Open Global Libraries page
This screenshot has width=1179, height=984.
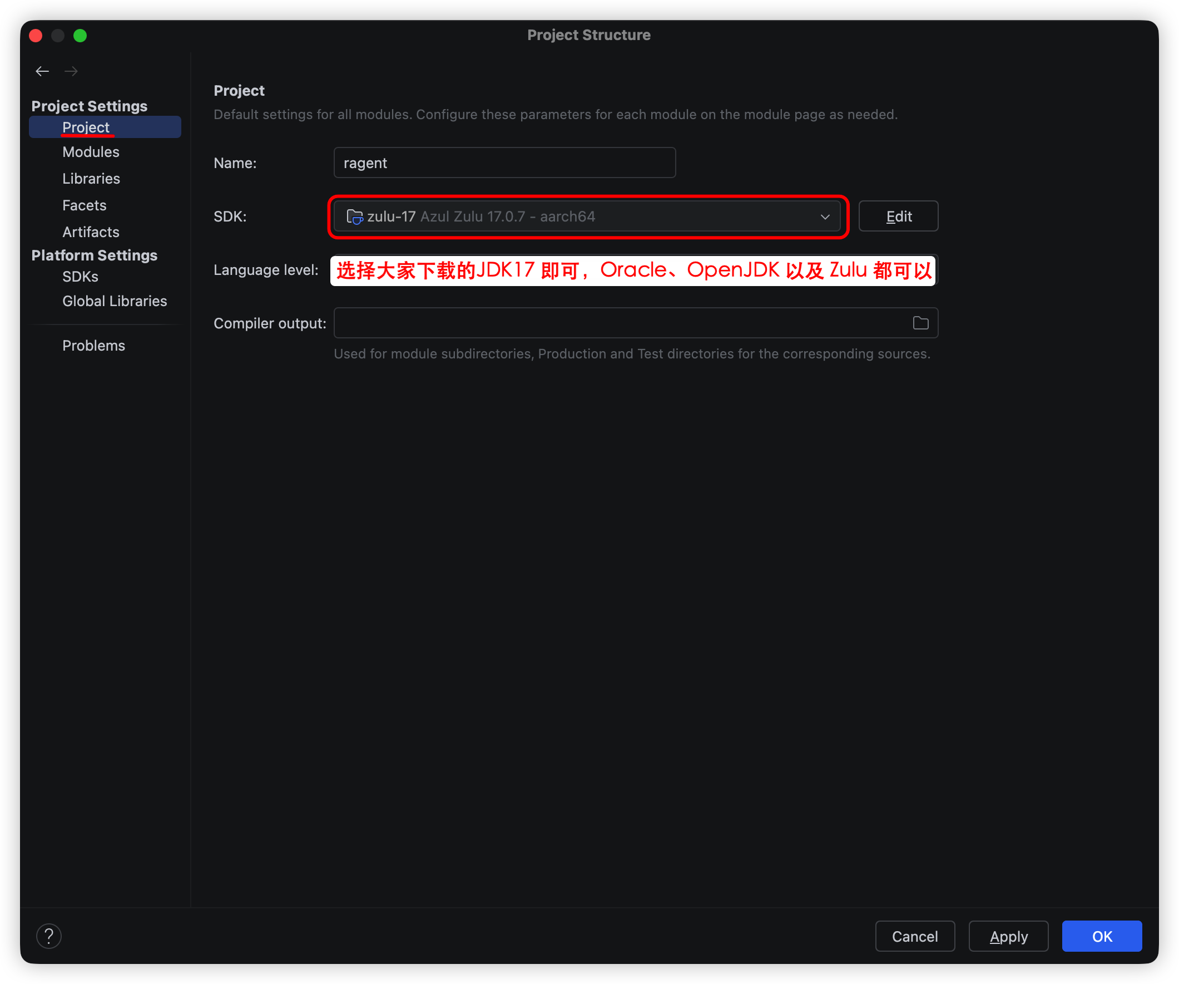point(115,301)
